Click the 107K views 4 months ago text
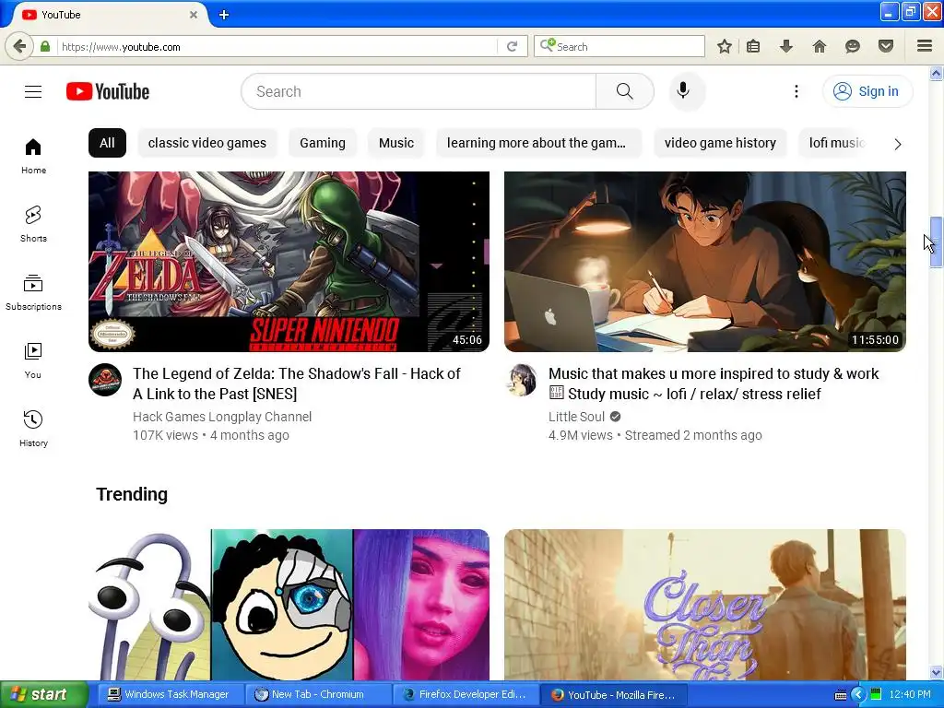This screenshot has height=708, width=944. point(211,435)
